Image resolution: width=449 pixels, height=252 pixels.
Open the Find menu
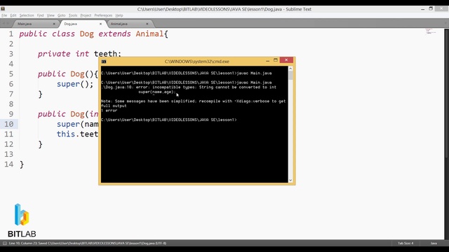click(x=41, y=15)
